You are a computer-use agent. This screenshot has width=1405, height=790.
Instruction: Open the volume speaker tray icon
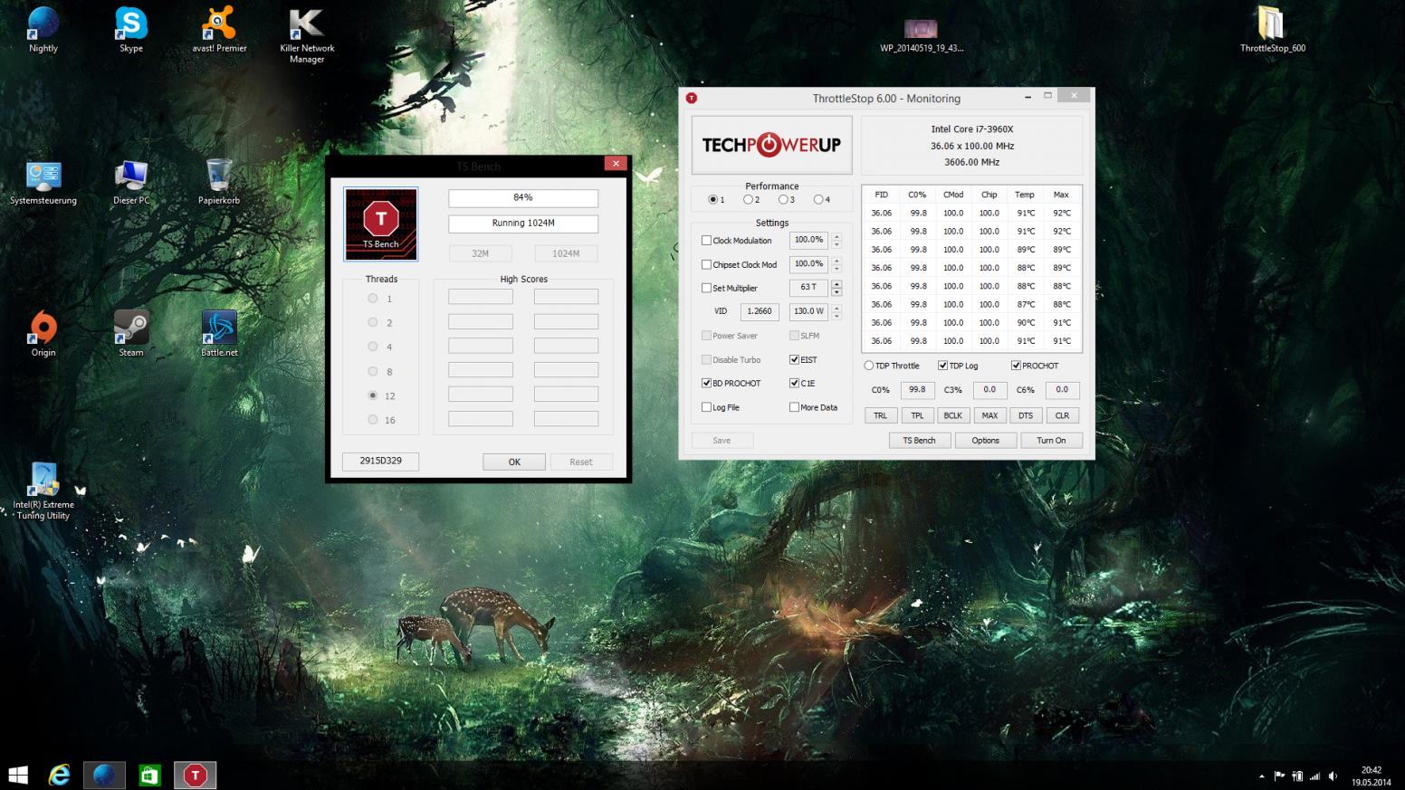[1333, 776]
